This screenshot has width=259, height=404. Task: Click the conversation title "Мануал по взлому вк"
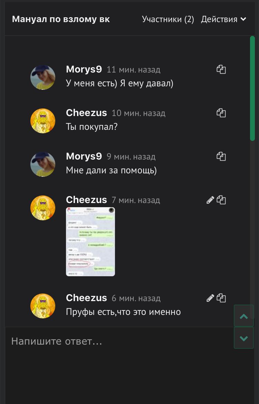tap(61, 19)
